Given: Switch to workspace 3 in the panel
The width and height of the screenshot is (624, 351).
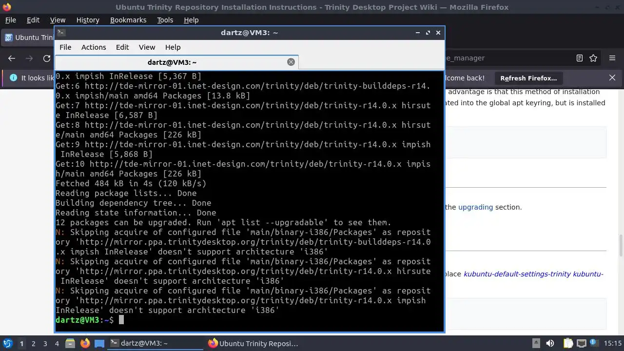Looking at the screenshot, I should pos(45,344).
